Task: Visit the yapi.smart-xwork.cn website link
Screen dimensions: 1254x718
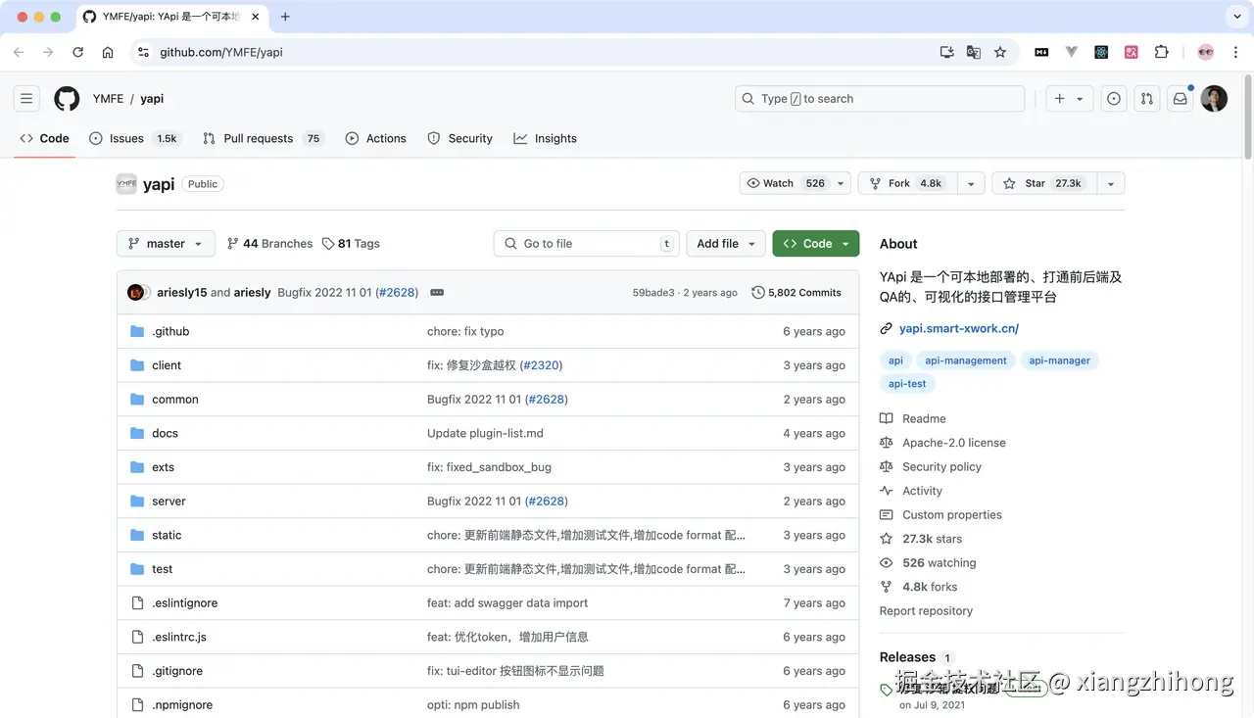Action: click(959, 329)
